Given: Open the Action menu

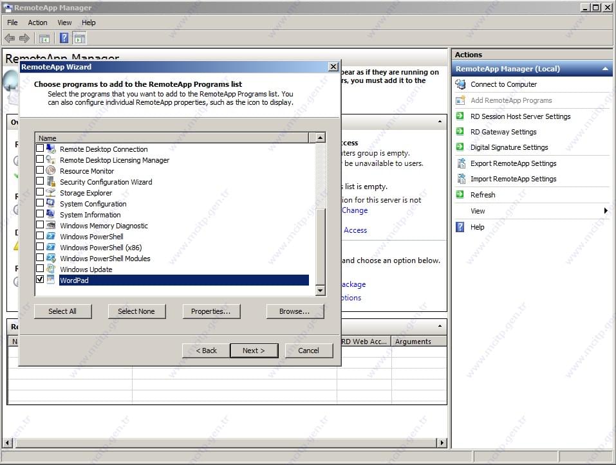Looking at the screenshot, I should coord(37,23).
